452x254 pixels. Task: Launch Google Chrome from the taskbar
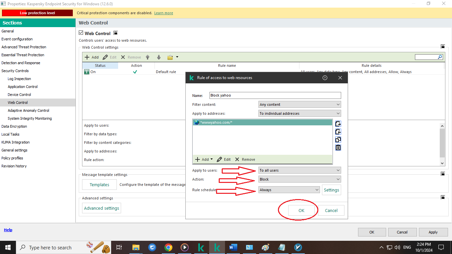pyautogui.click(x=168, y=247)
